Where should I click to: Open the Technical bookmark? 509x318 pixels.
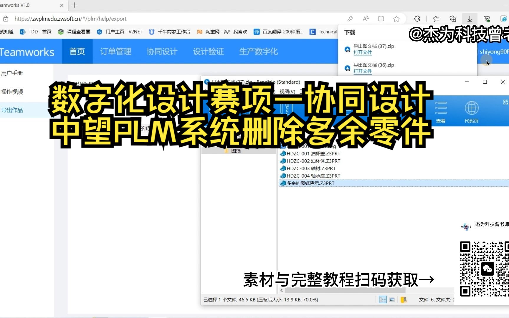[x=323, y=32]
